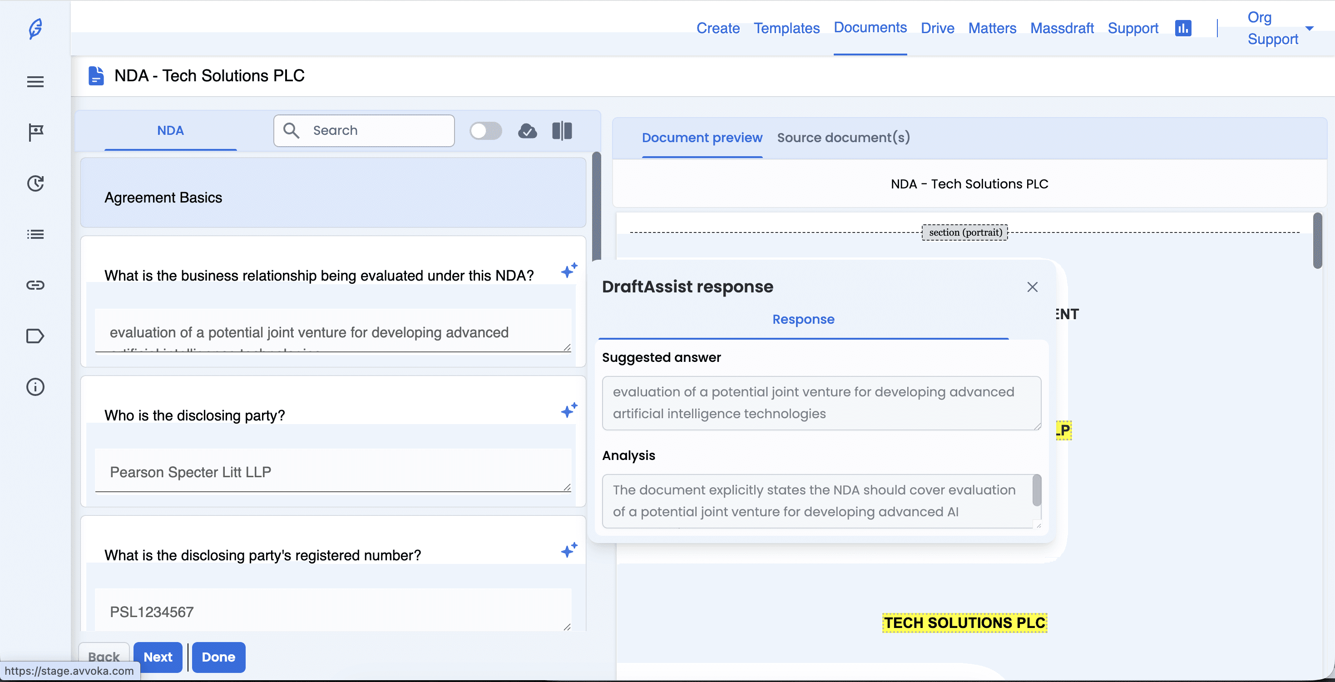Open the Templates menu item
The image size is (1335, 682).
[786, 28]
